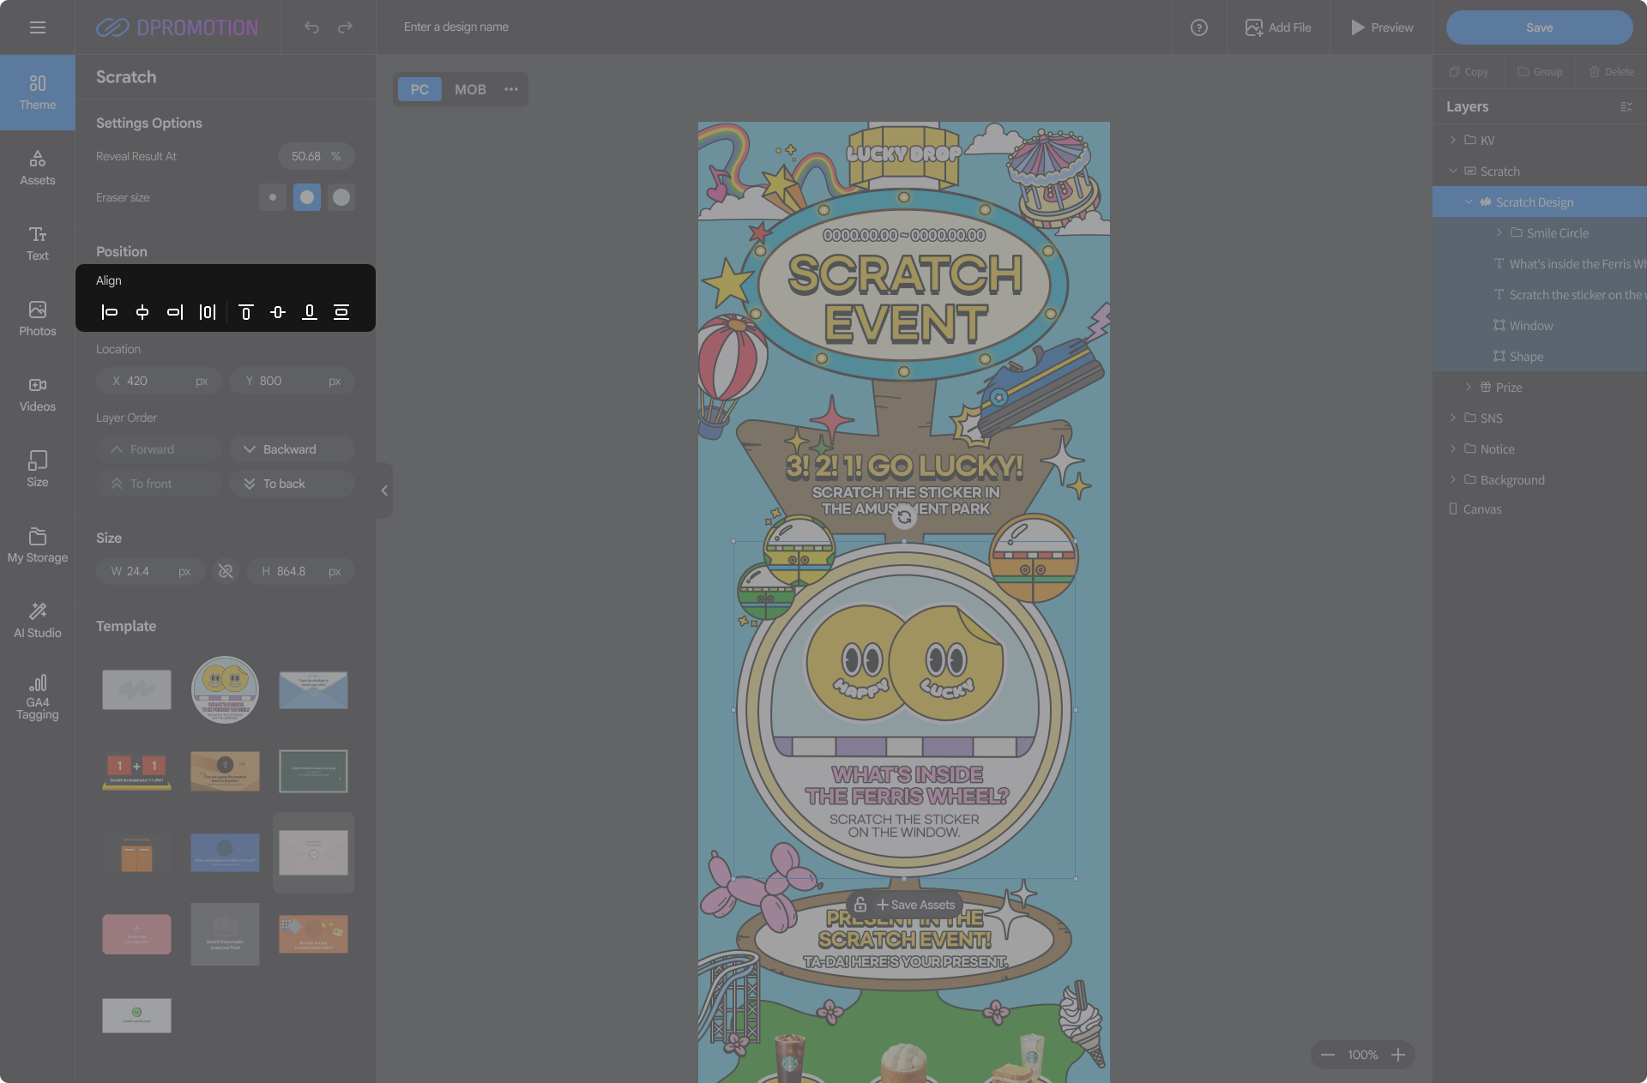Image resolution: width=1647 pixels, height=1083 pixels.
Task: Click the align horizontal center icon
Action: 142,312
